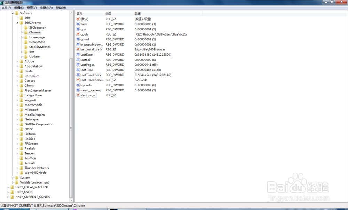Expand the Classes key
The height and width of the screenshot is (210, 348).
pos(17,81)
